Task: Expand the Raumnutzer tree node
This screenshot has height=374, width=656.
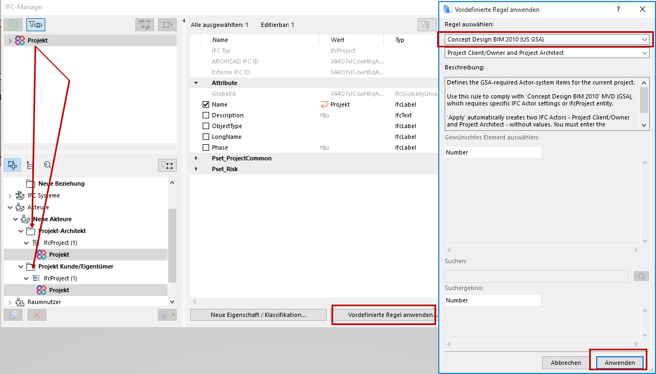Action: 10,302
